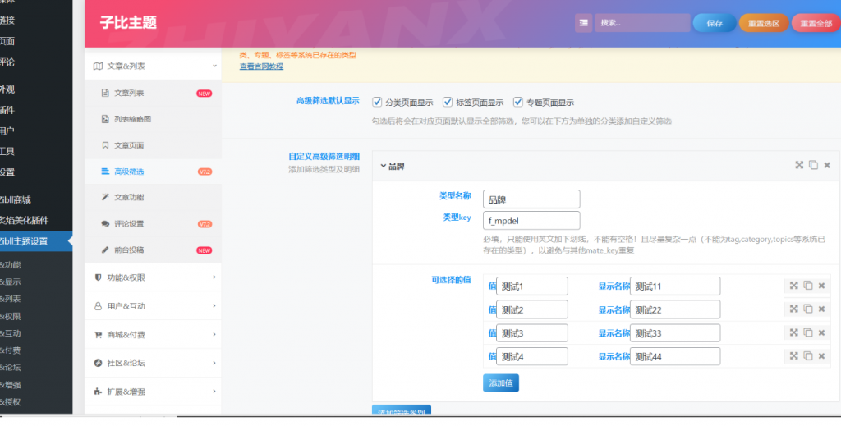Image resolution: width=841 pixels, height=426 pixels.
Task: Open the 文章列表 submenu item
Action: coord(153,93)
